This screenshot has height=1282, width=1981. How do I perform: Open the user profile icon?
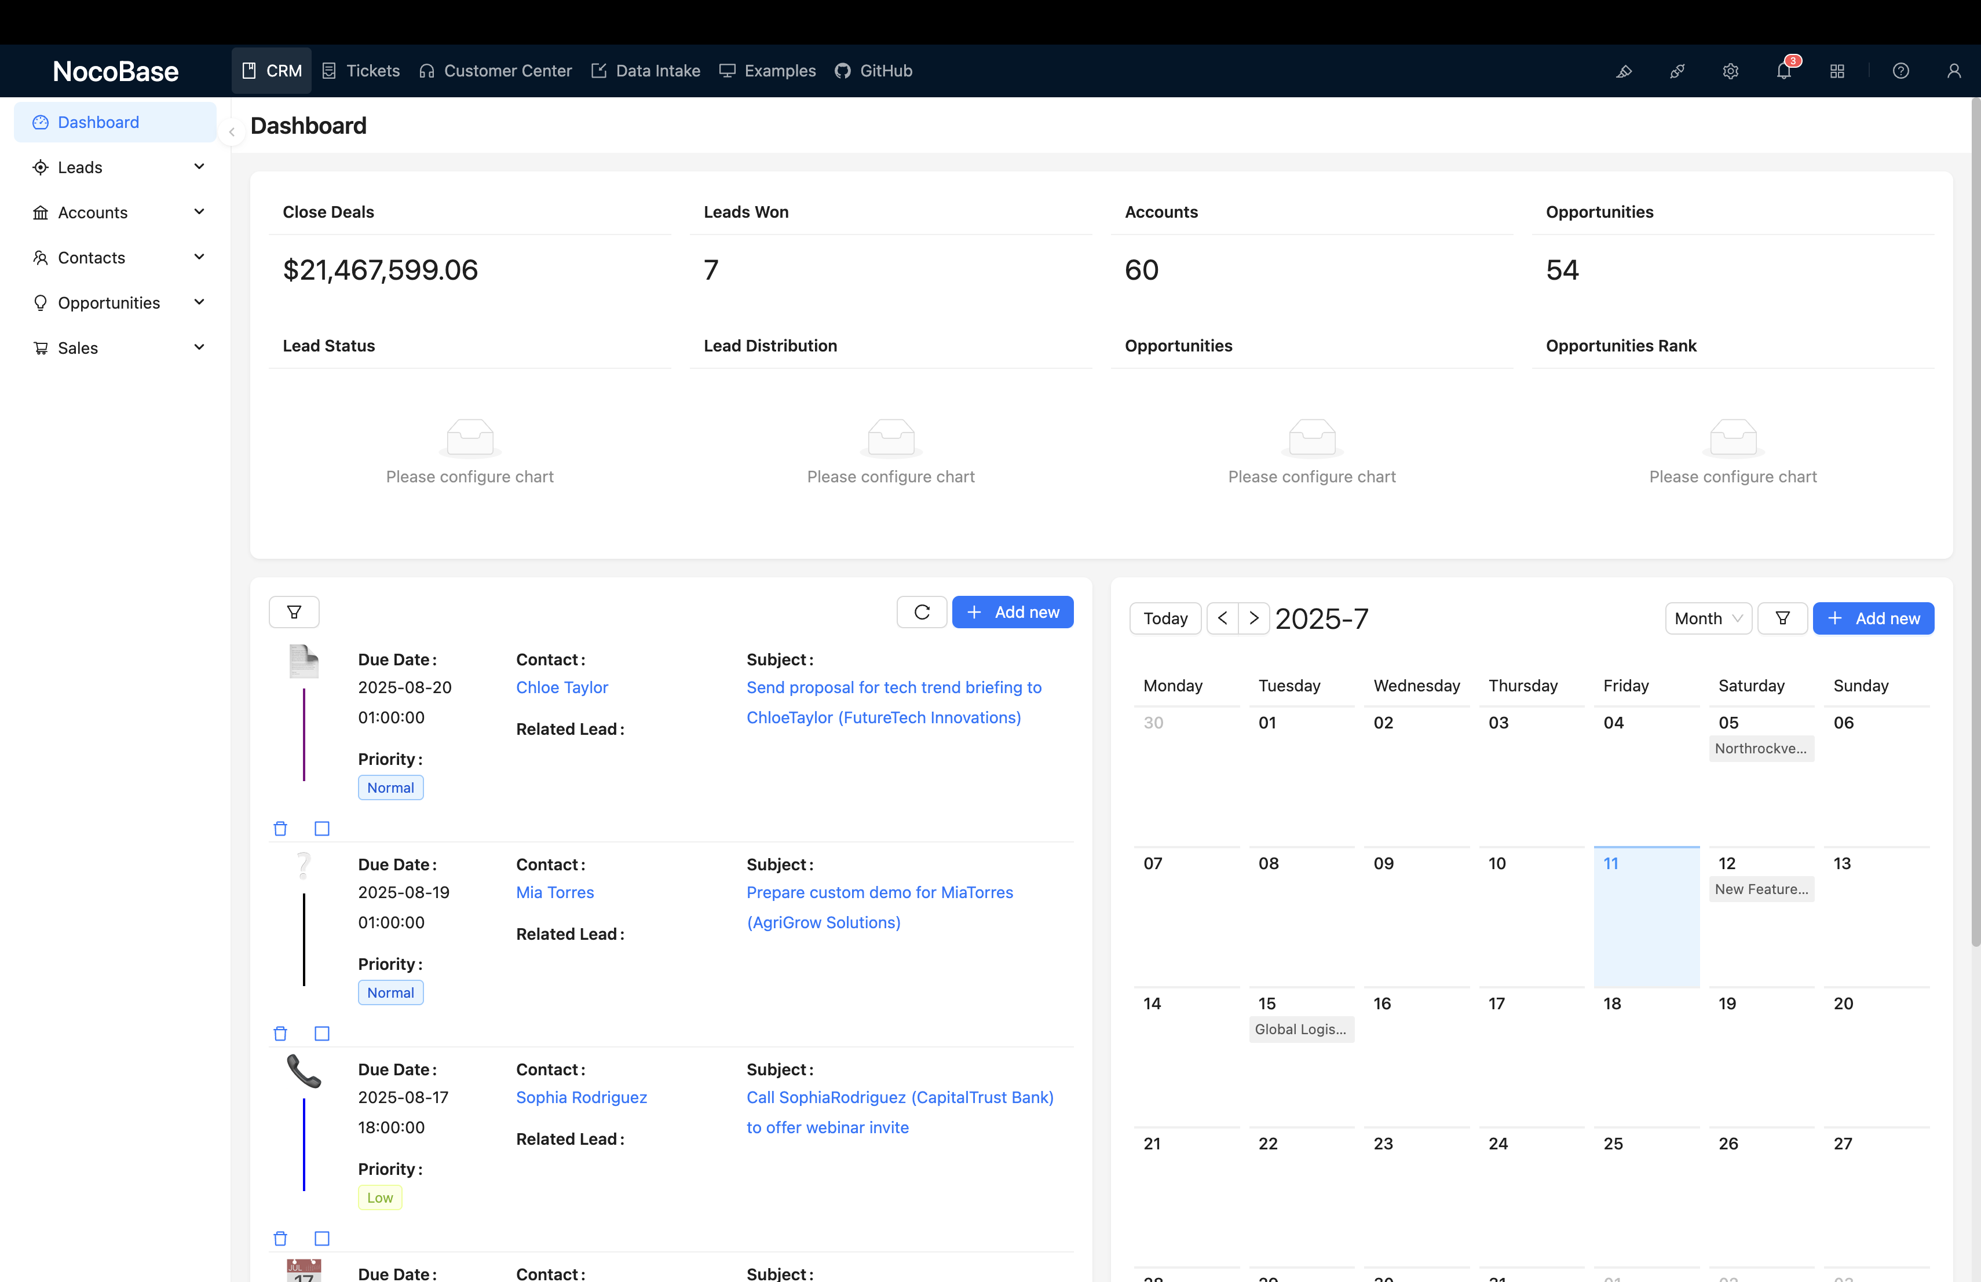tap(1954, 71)
